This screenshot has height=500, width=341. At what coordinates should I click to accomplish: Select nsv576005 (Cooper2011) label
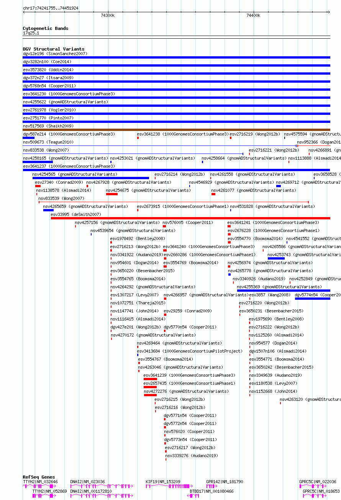(x=188, y=222)
